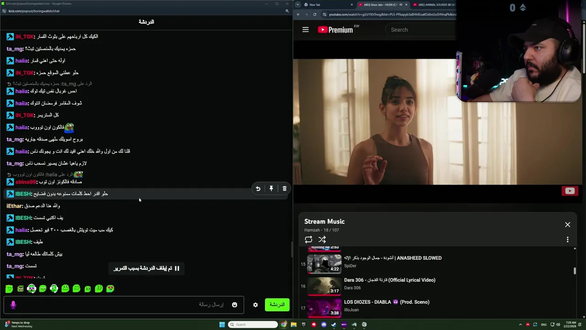Click username sbina96 in chat
This screenshot has width=586, height=330.
click(x=26, y=182)
